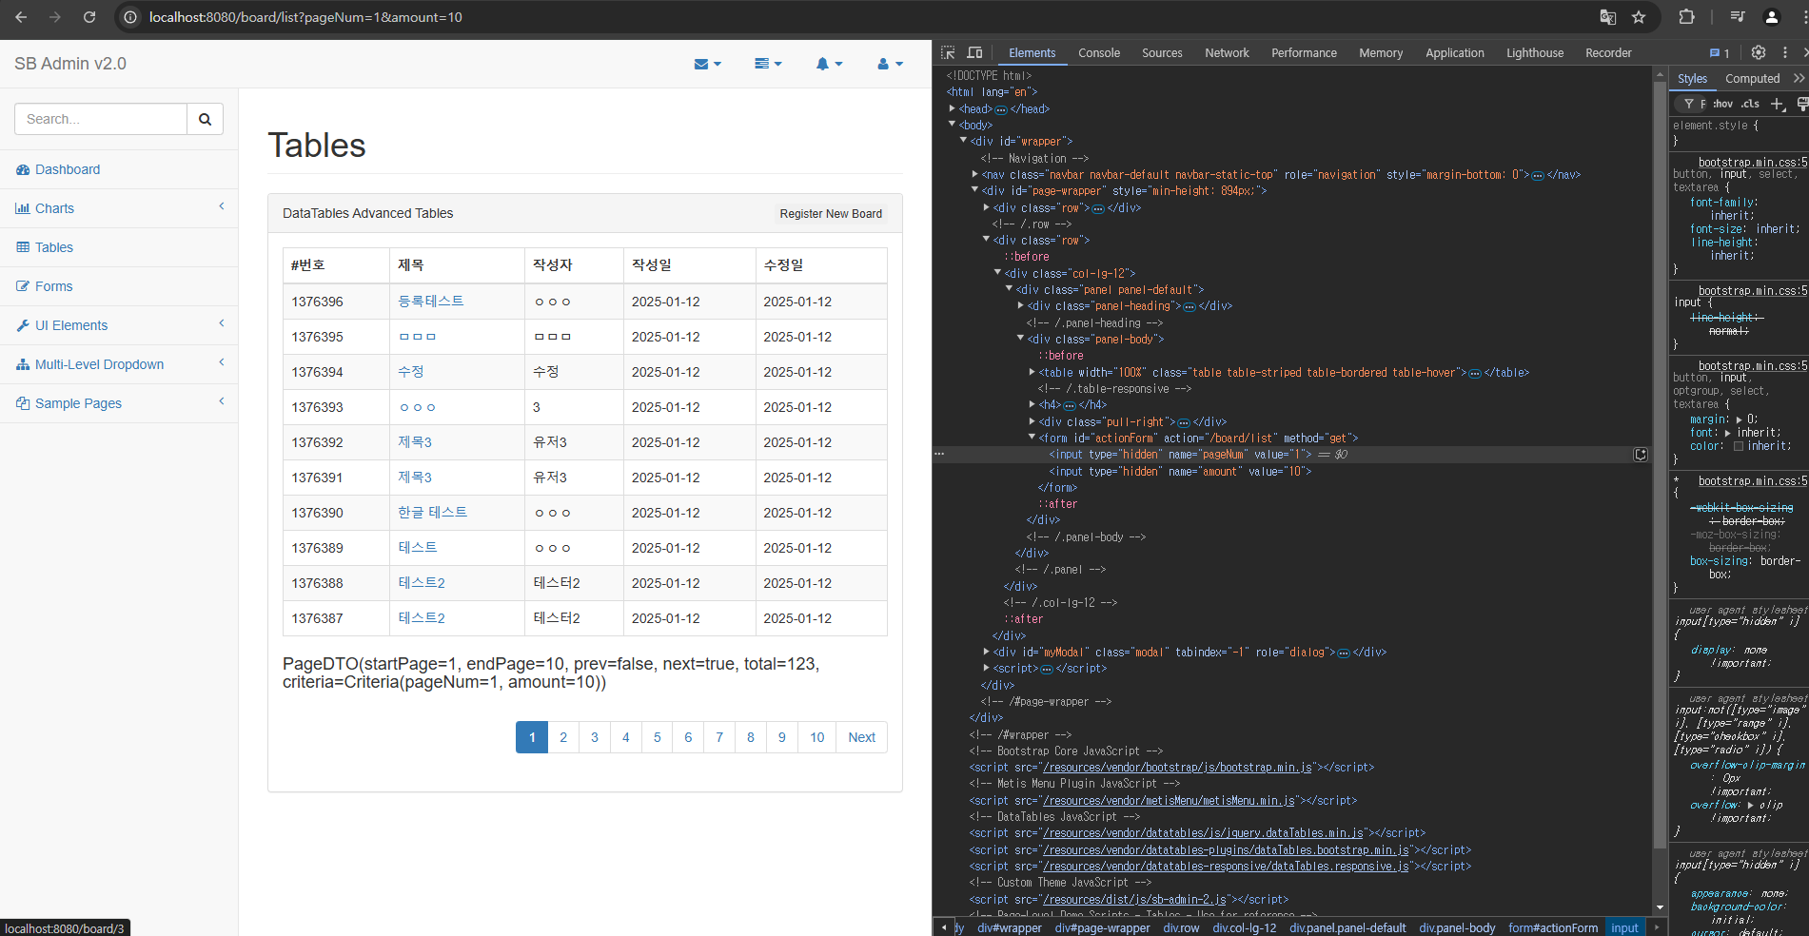Image resolution: width=1809 pixels, height=936 pixels.
Task: Reload the browser page
Action: coord(89,17)
